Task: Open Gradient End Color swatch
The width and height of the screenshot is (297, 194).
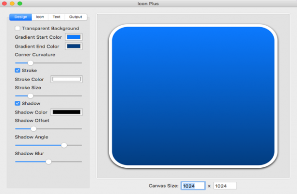Action: pyautogui.click(x=74, y=46)
